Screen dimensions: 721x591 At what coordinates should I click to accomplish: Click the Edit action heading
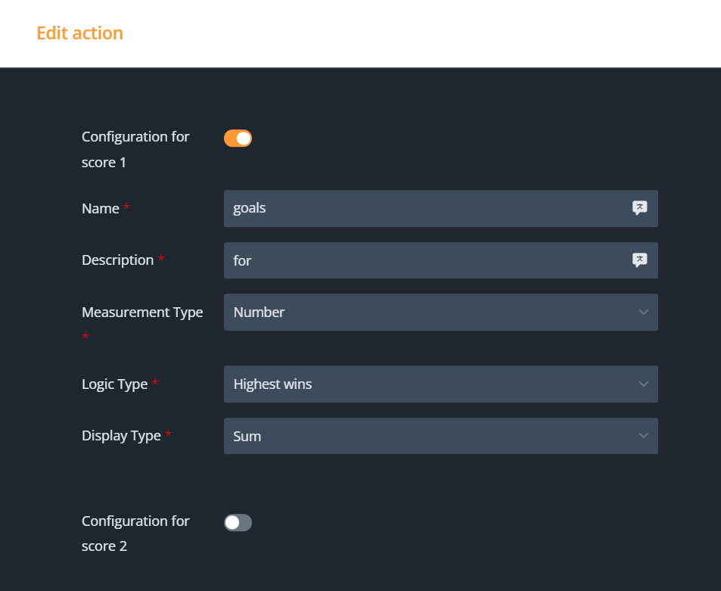pyautogui.click(x=79, y=33)
